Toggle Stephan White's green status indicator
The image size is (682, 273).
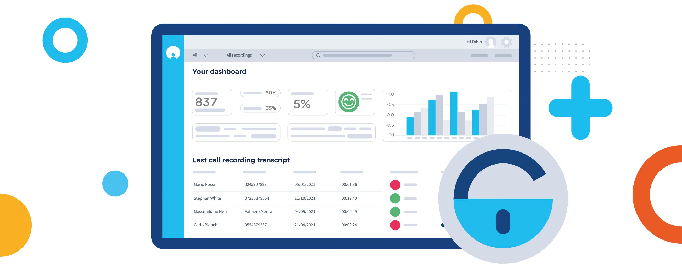[x=395, y=198]
